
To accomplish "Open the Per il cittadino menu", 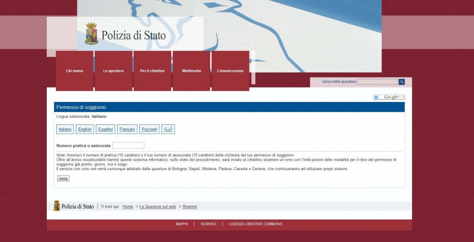I will click(x=152, y=71).
